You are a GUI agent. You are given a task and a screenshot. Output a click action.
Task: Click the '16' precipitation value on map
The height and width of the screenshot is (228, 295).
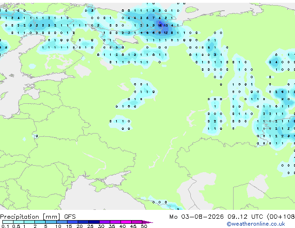160,26
